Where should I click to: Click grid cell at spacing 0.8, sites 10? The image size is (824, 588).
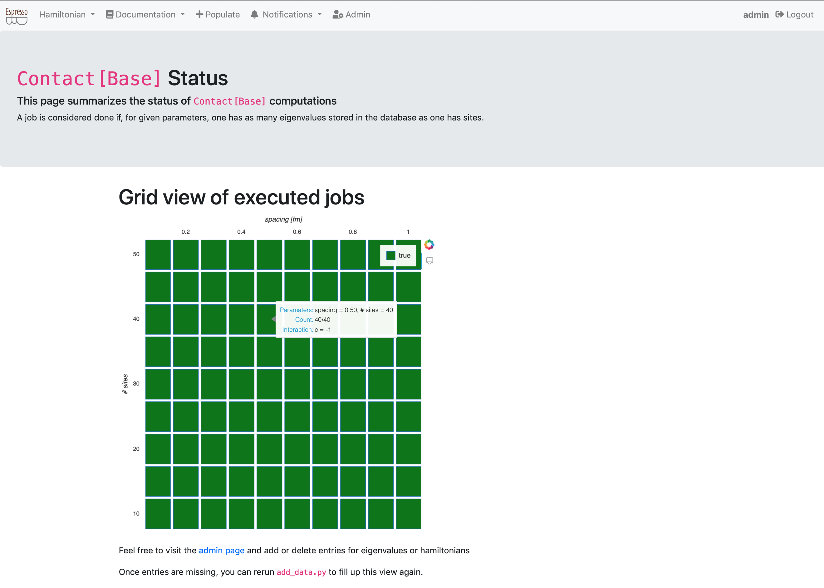coord(353,514)
